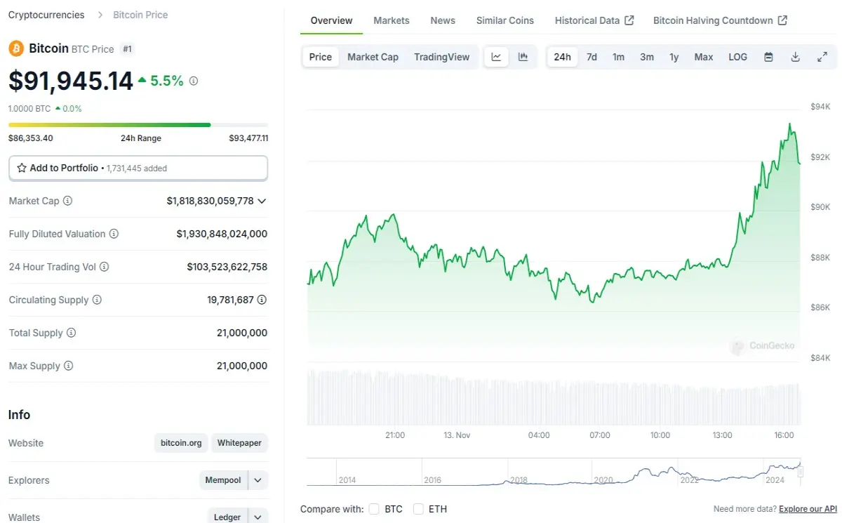Toggle ETH compare checkbox
This screenshot has width=842, height=523.
418,509
